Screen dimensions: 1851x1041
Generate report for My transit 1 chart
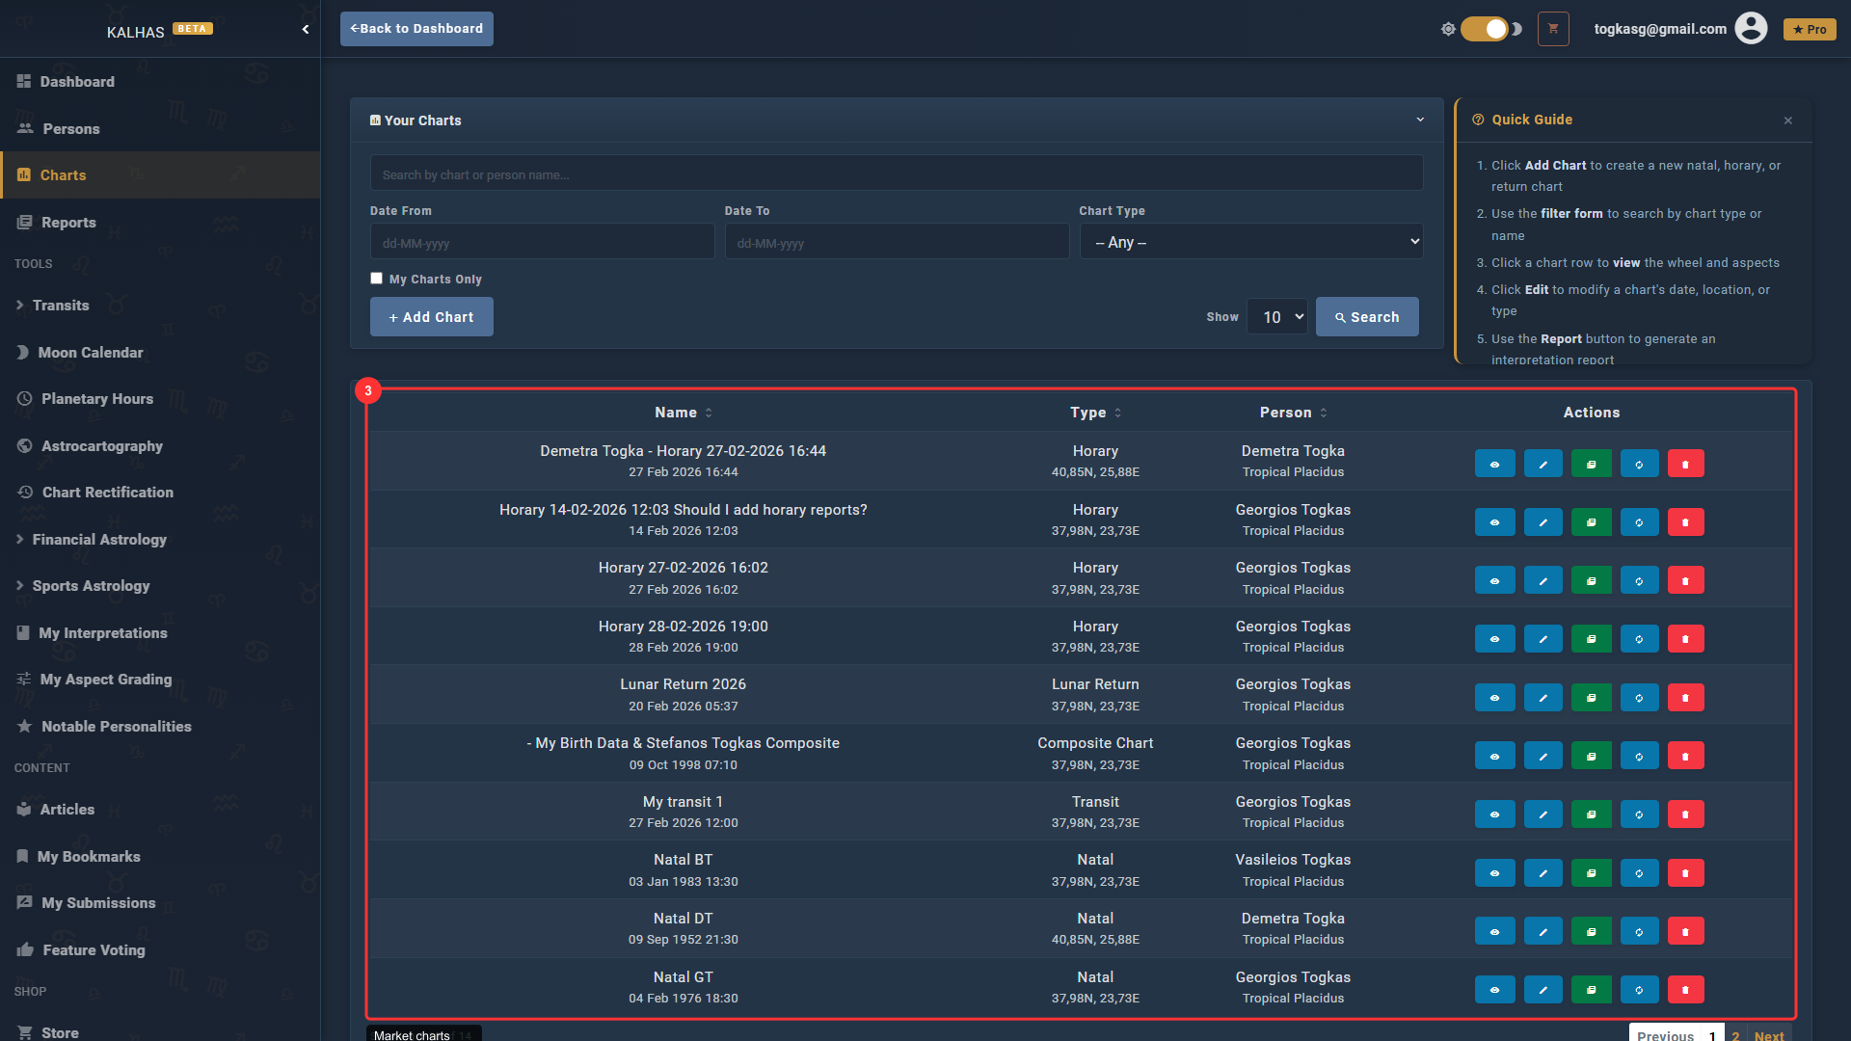pyautogui.click(x=1591, y=814)
